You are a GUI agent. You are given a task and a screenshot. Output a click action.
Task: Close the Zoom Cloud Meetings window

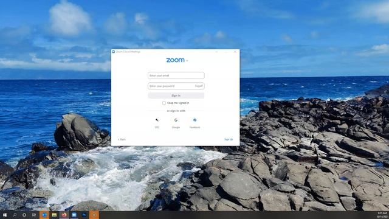[x=235, y=52]
